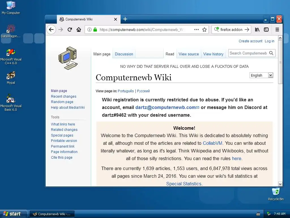View page in Português
The width and height of the screenshot is (290, 218).
click(126, 91)
